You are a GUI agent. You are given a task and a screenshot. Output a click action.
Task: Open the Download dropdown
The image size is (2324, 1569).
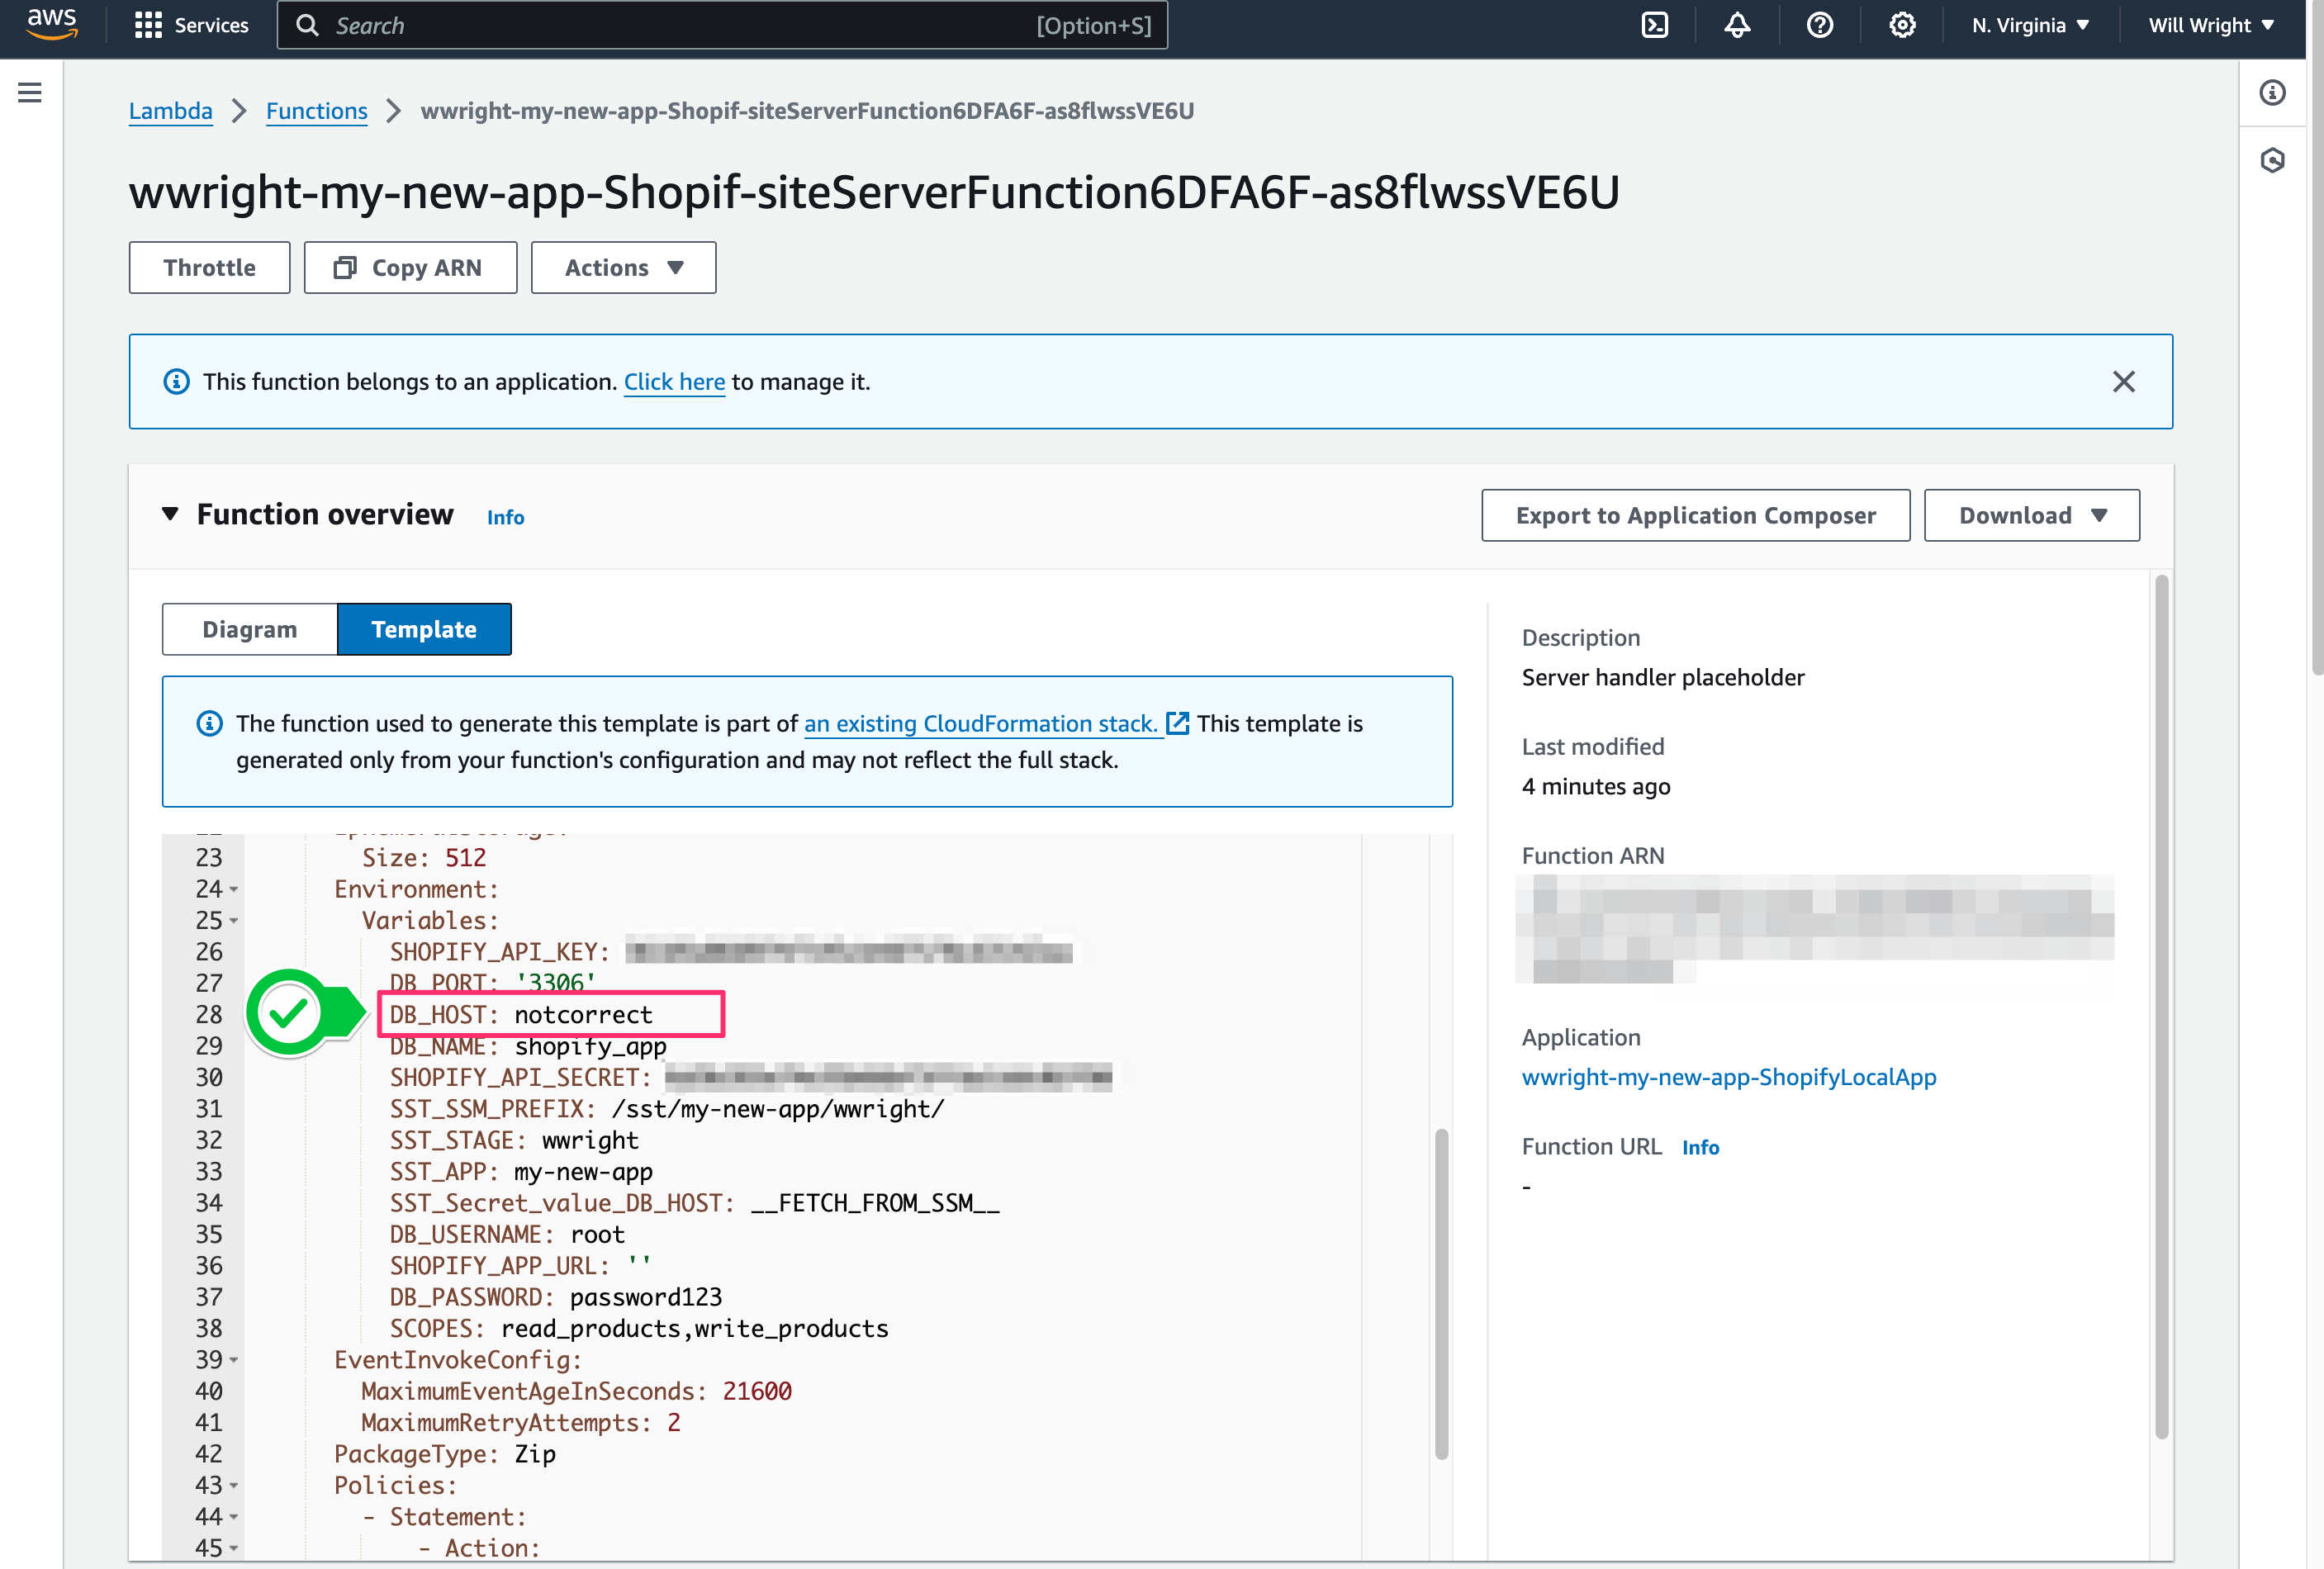click(x=2031, y=515)
